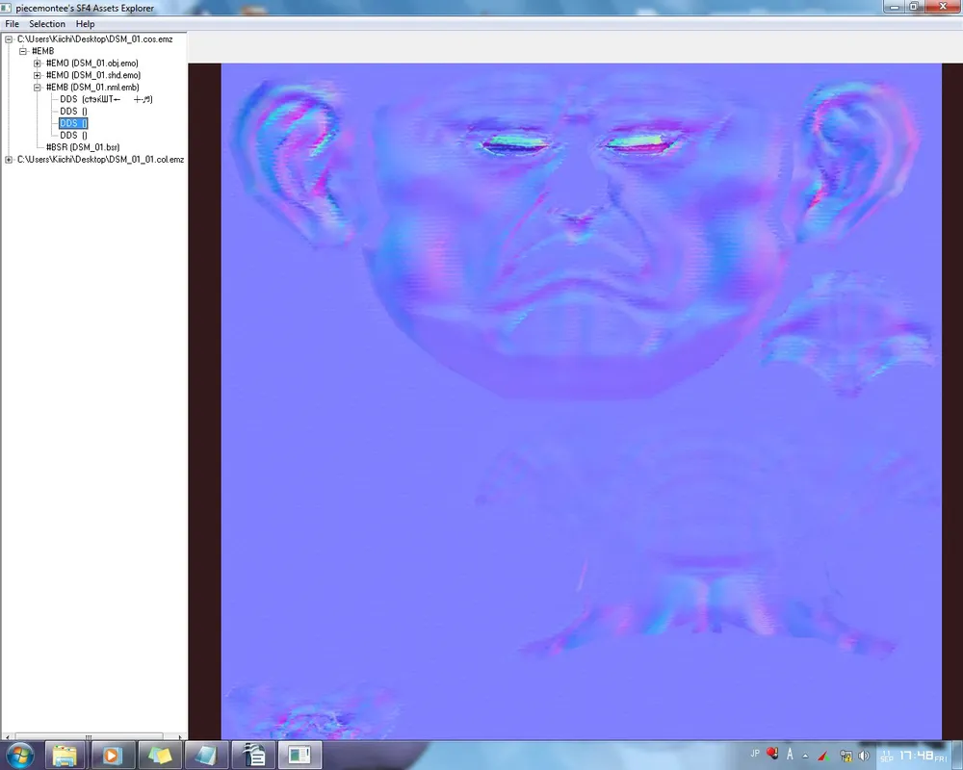963x770 pixels.
Task: Select the last DDS entry in the tree
Action: 73,136
